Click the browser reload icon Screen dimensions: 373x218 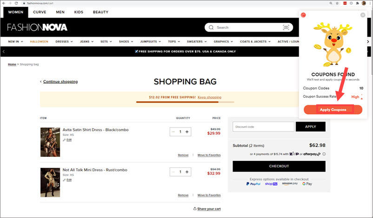point(16,3)
